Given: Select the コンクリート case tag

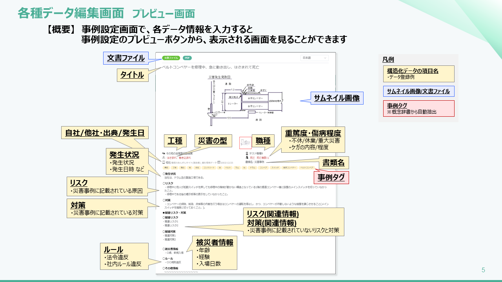Looking at the screenshot, I should (209, 168).
